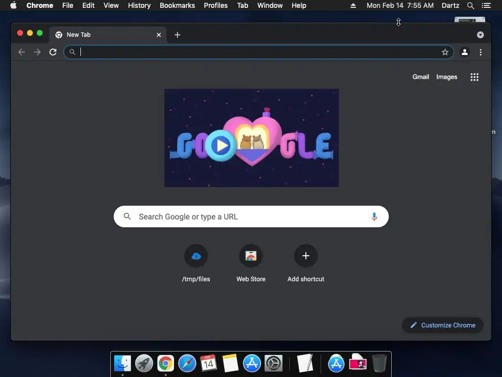Open the Chrome application menu
The height and width of the screenshot is (377, 502).
[40, 5]
